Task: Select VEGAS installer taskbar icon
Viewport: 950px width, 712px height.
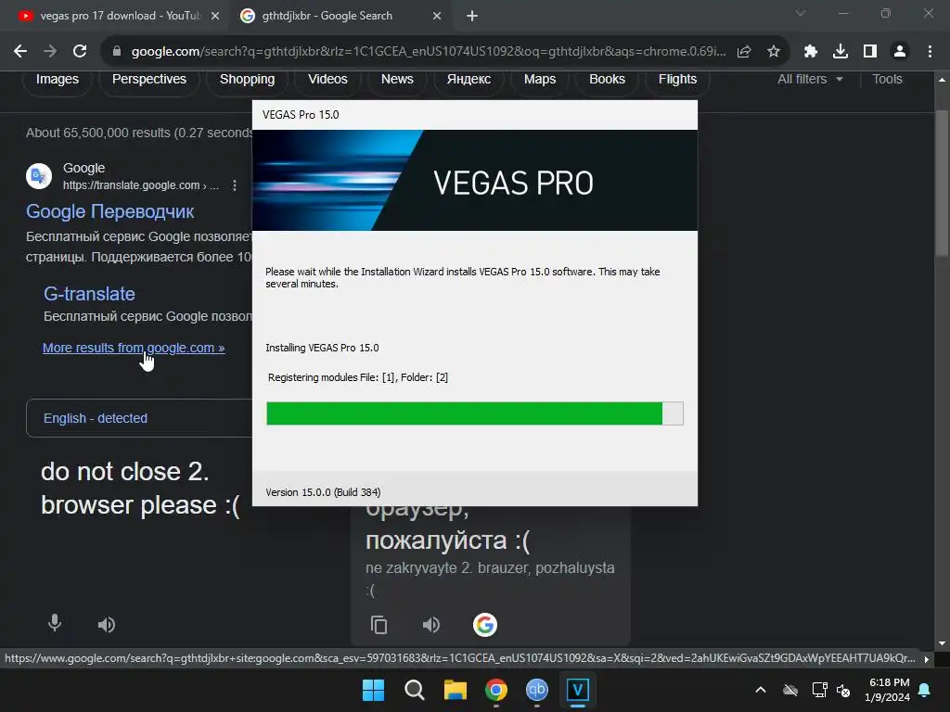Action: [578, 690]
